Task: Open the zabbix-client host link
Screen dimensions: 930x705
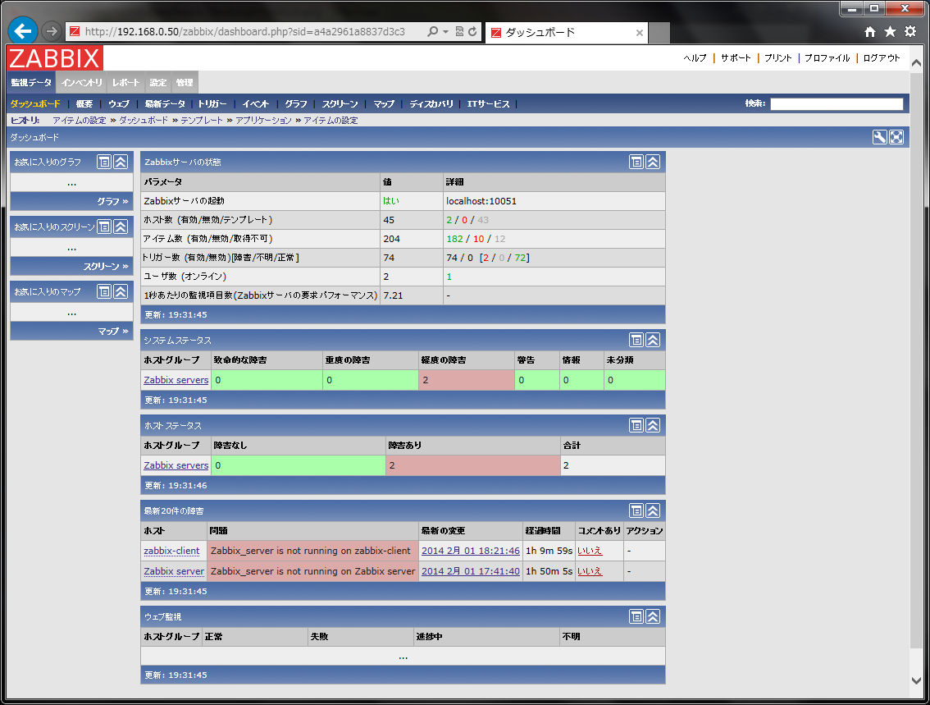Action: tap(171, 551)
